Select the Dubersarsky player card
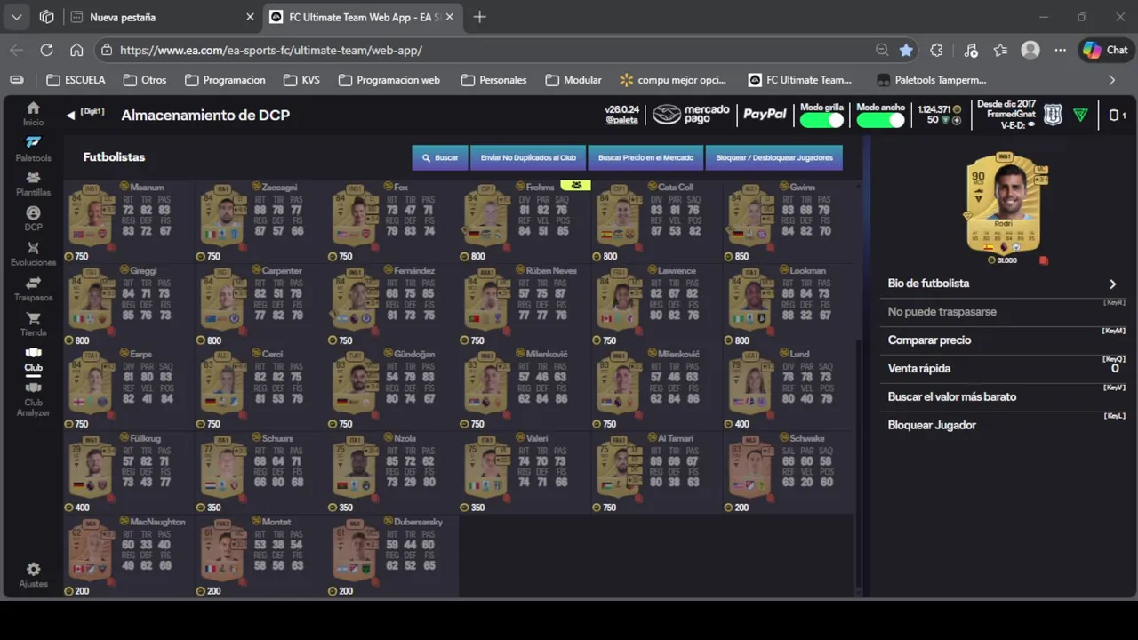Viewport: 1138px width, 640px height. click(393, 556)
